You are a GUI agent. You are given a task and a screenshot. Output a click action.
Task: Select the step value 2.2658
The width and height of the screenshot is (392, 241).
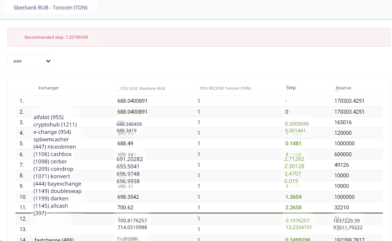coord(293,208)
